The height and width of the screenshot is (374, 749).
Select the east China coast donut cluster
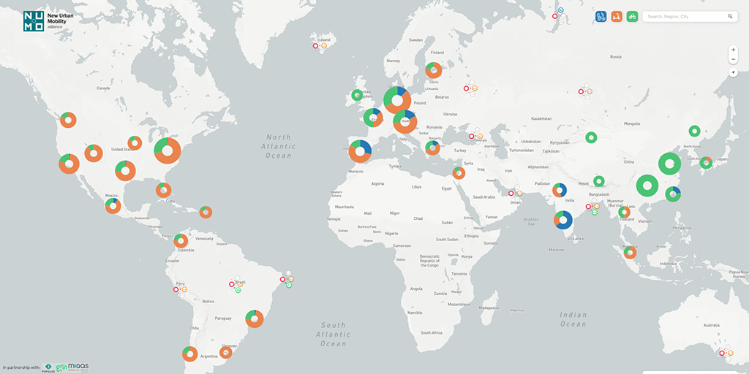673,194
